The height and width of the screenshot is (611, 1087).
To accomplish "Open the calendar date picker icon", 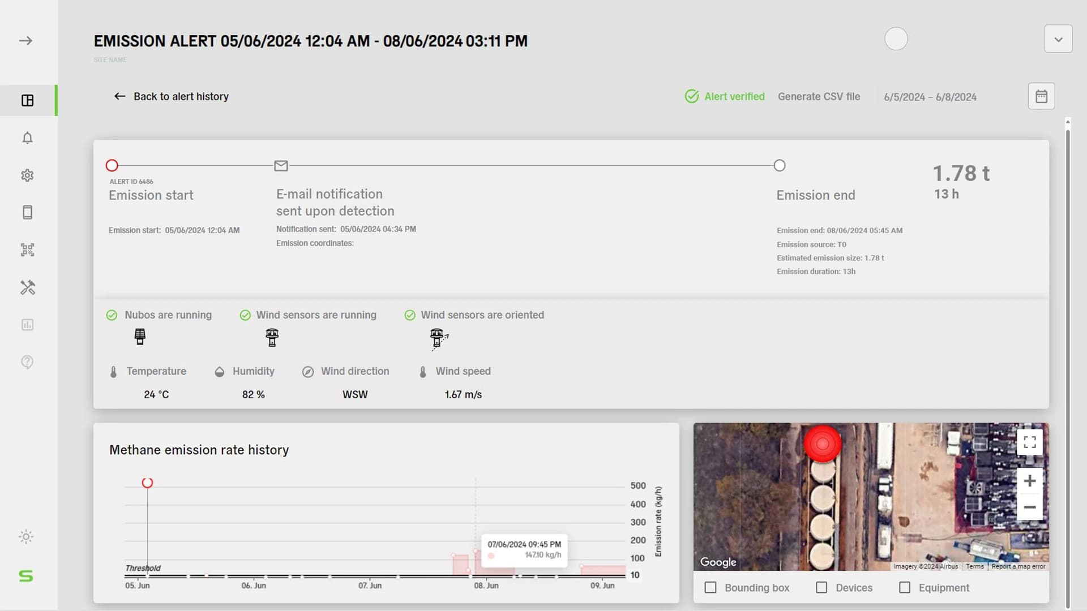I will [1041, 96].
